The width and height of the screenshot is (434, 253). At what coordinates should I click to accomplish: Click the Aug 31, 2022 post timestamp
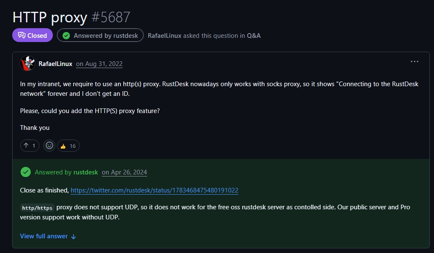(99, 64)
